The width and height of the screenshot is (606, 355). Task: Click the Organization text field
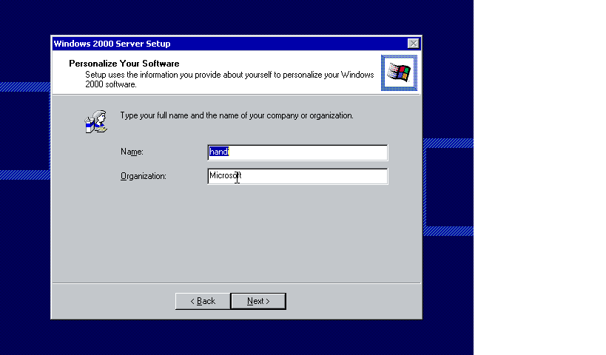(x=297, y=176)
